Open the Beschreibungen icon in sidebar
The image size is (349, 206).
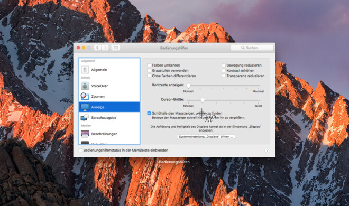85,134
